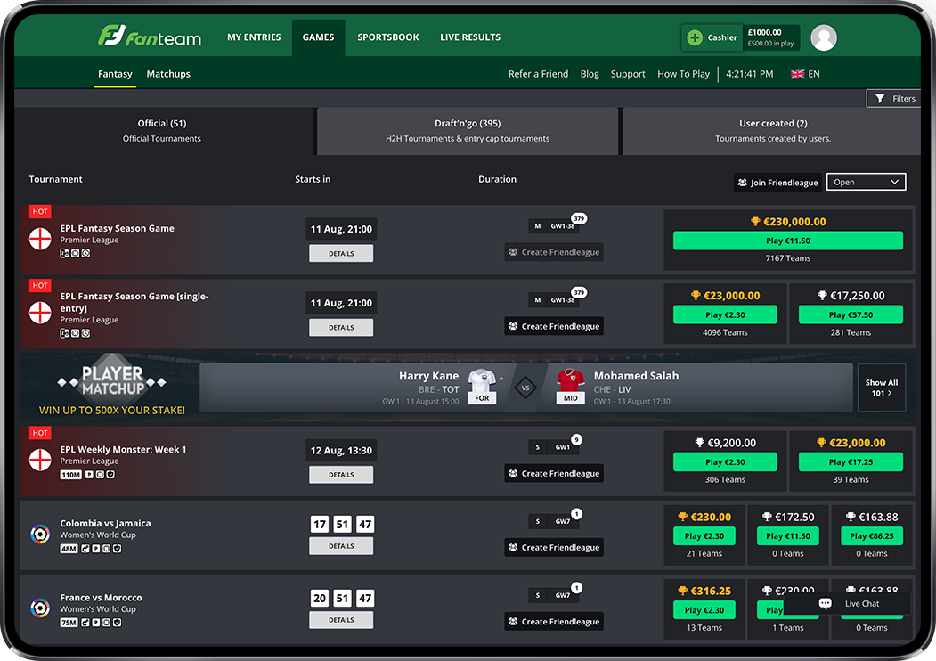The height and width of the screenshot is (661, 936).
Task: Open the Blog link
Action: point(590,74)
